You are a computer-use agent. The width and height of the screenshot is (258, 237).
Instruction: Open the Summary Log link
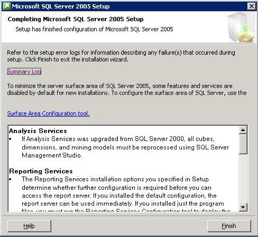tap(24, 72)
